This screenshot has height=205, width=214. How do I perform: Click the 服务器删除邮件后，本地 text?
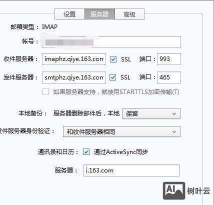86,113
